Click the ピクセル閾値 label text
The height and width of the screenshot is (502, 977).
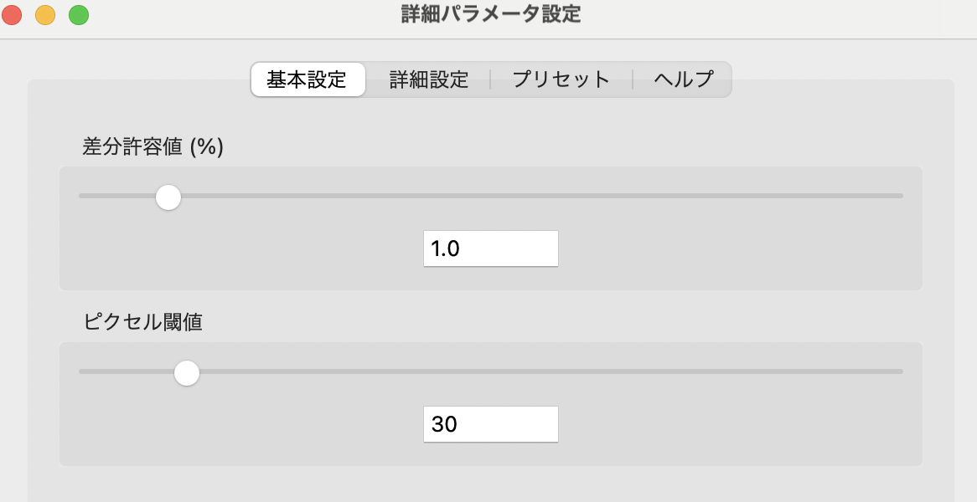142,322
